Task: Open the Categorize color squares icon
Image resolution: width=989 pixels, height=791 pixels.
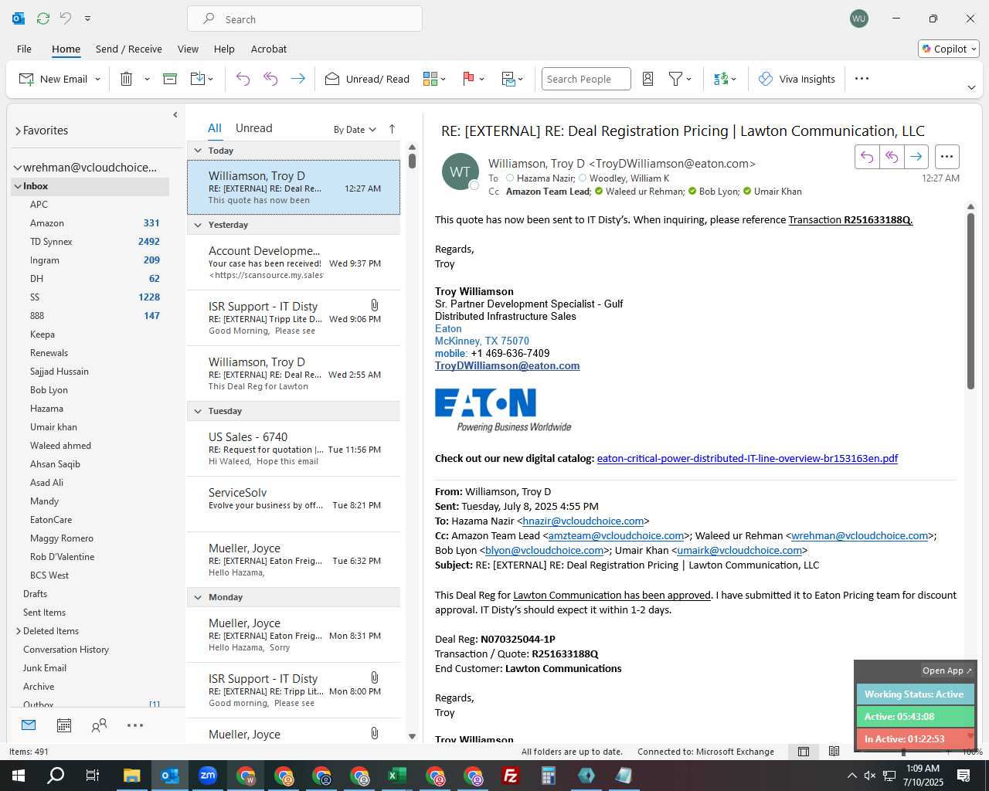Action: click(430, 79)
